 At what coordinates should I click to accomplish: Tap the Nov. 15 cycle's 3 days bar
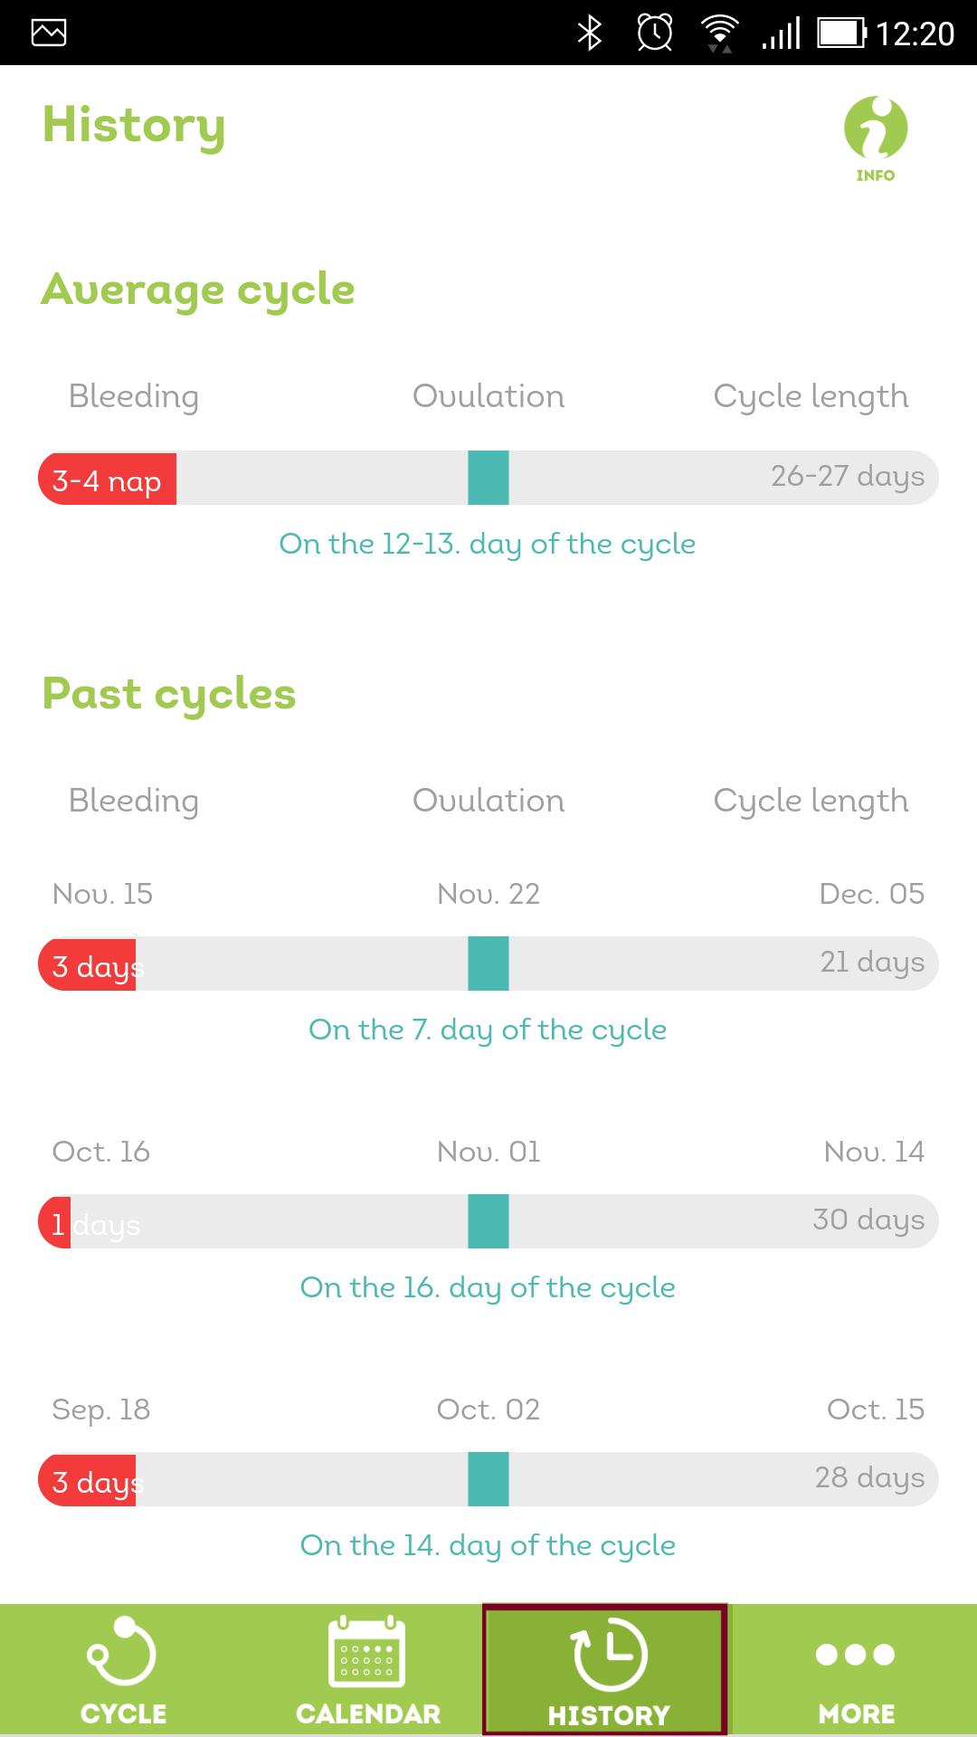click(87, 963)
